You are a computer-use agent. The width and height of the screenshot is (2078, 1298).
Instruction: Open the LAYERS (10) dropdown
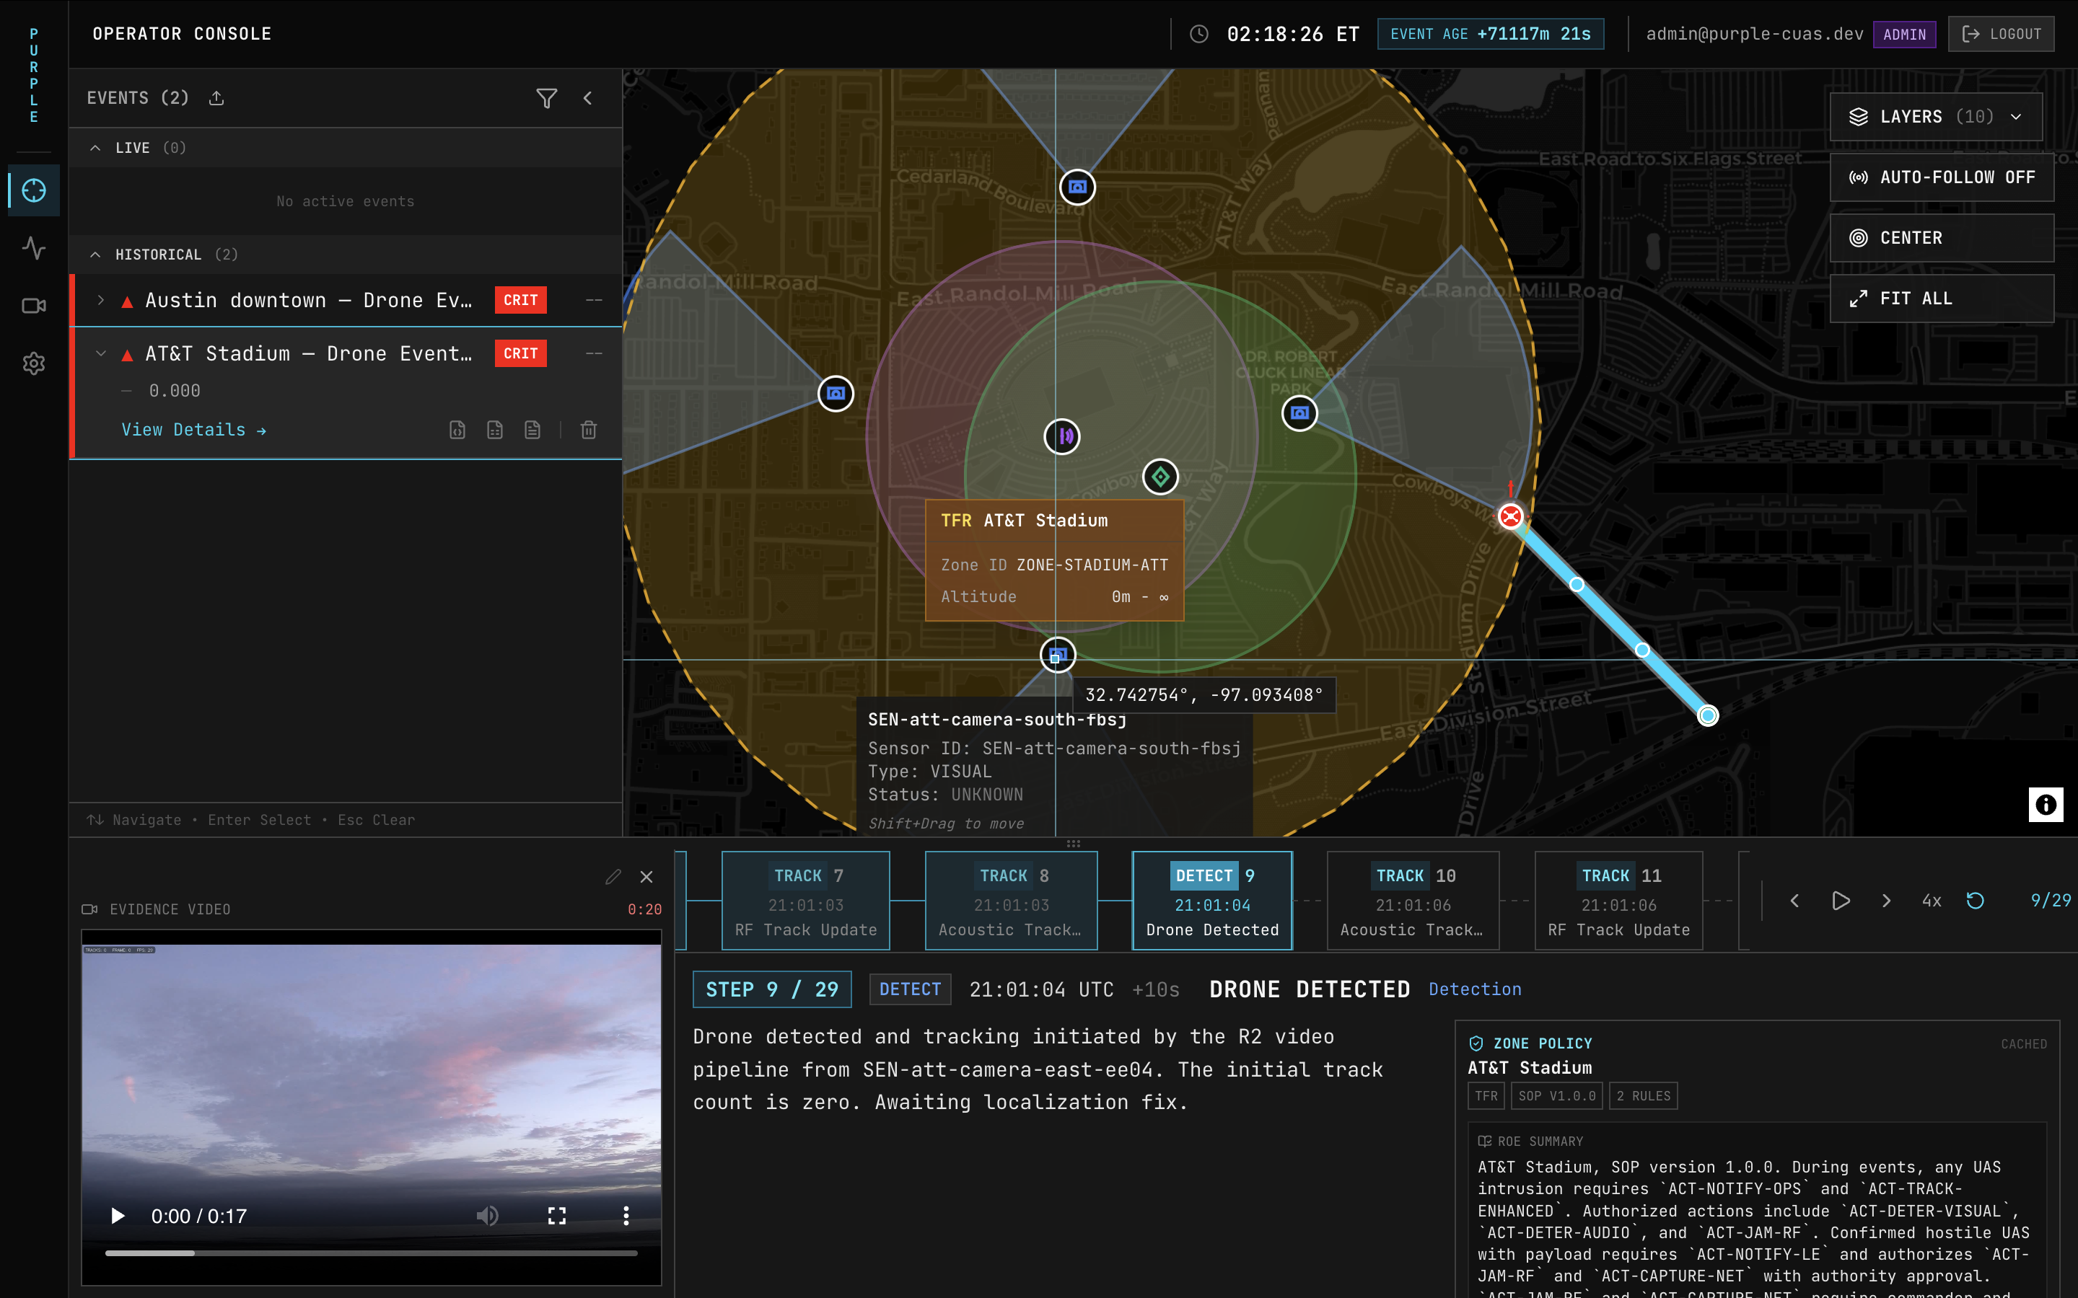(x=1937, y=117)
